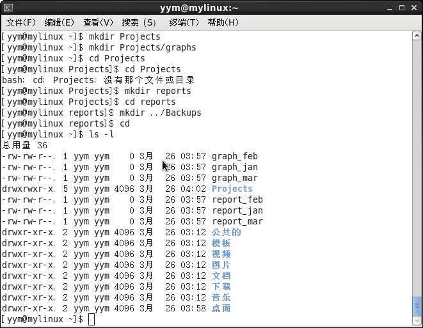Click the terminal title text yym@mylinux:~

point(199,8)
